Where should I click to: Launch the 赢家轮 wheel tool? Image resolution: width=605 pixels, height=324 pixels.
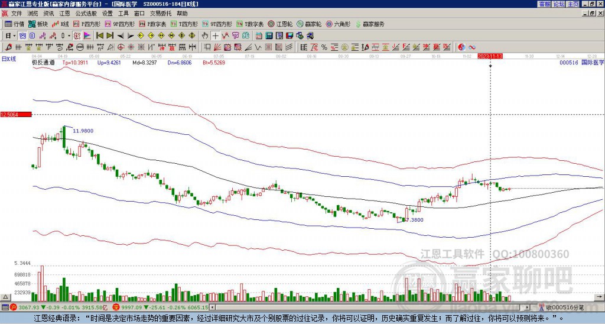[309, 24]
